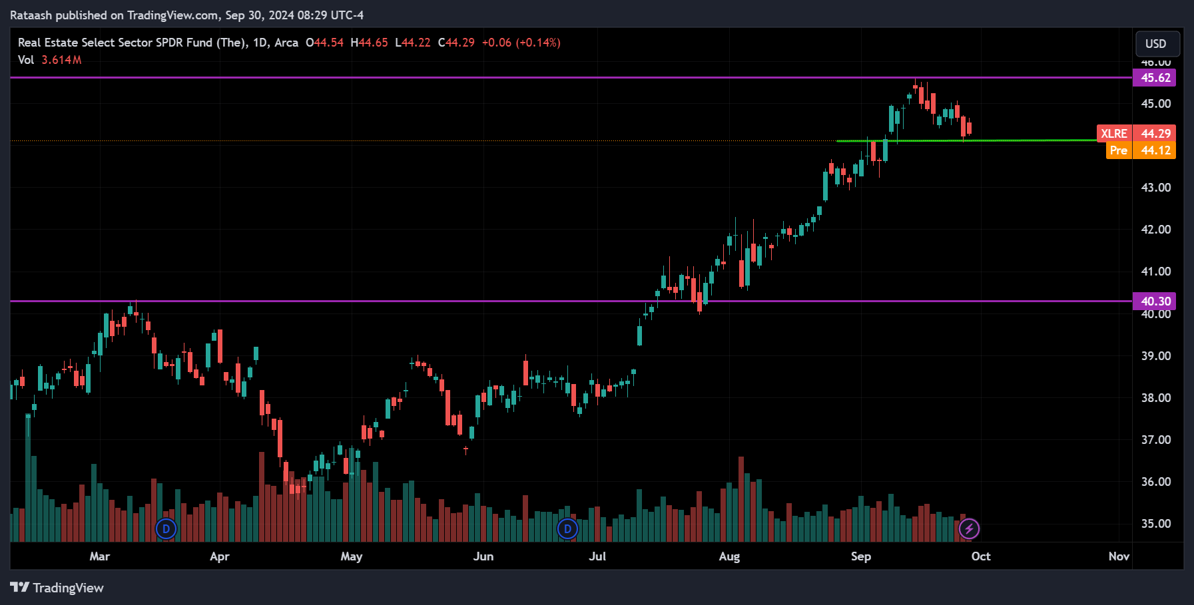1194x605 pixels.
Task: Click the dividend marker near April
Action: [x=166, y=529]
